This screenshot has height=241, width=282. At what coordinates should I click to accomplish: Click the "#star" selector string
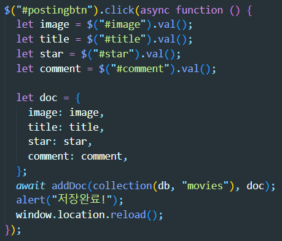click(x=114, y=54)
